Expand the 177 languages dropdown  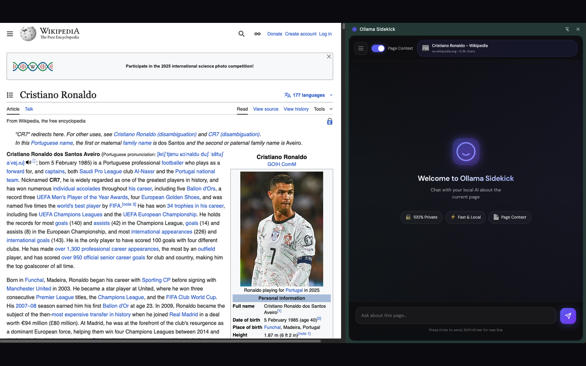(309, 95)
